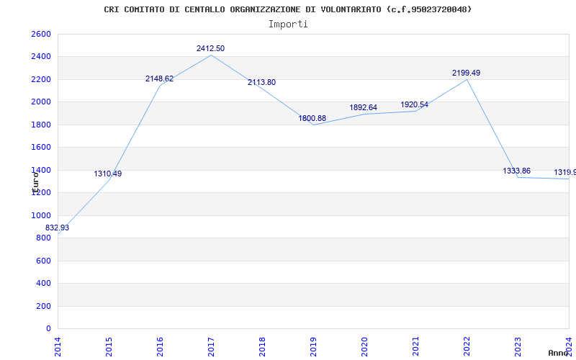576x360 pixels.
Task: Click the x-axis year label 2021
Action: click(x=415, y=347)
